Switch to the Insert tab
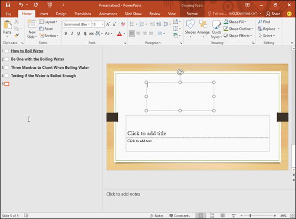296x219 pixels. point(43,14)
